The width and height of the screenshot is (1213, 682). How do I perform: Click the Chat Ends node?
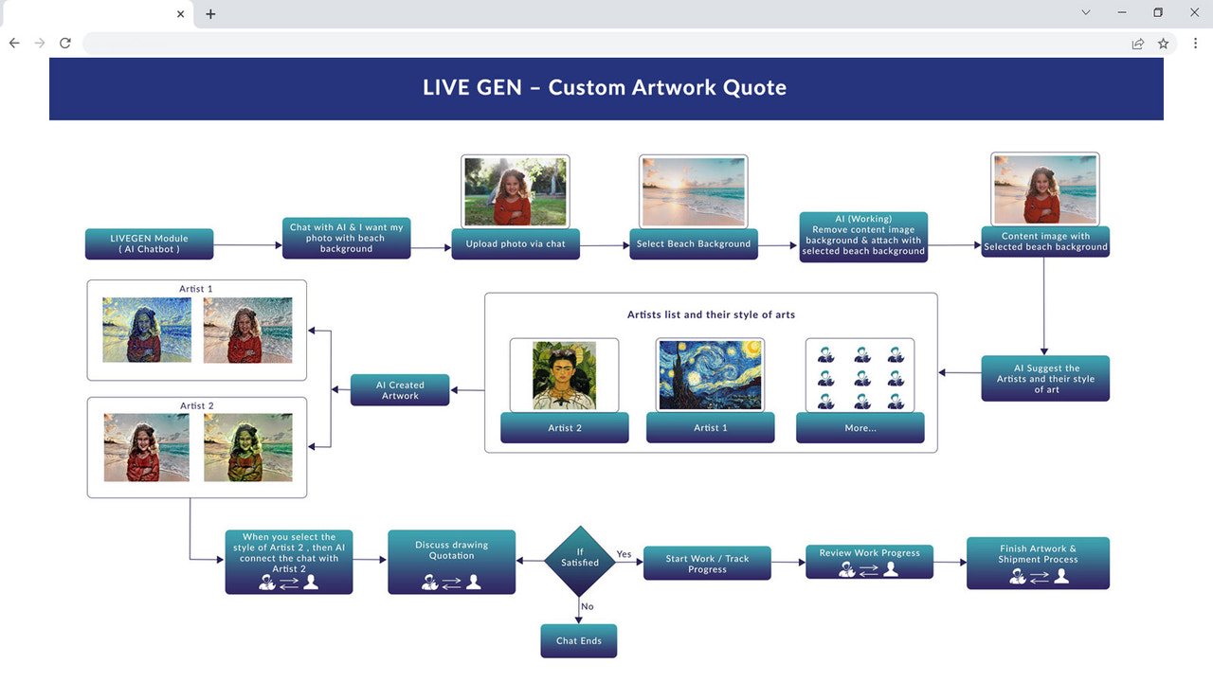pyautogui.click(x=578, y=640)
